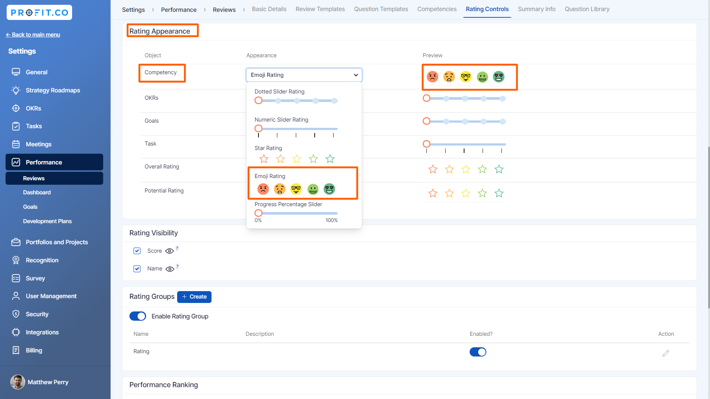The height and width of the screenshot is (399, 710).
Task: Click the eye icon next to Score
Action: click(x=169, y=251)
